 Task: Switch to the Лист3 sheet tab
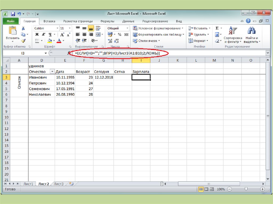(59, 184)
